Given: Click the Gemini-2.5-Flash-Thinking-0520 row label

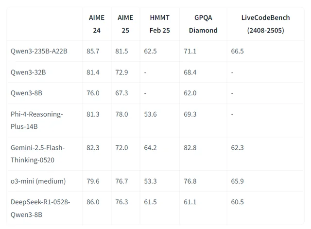Looking at the screenshot, I should (x=37, y=153).
